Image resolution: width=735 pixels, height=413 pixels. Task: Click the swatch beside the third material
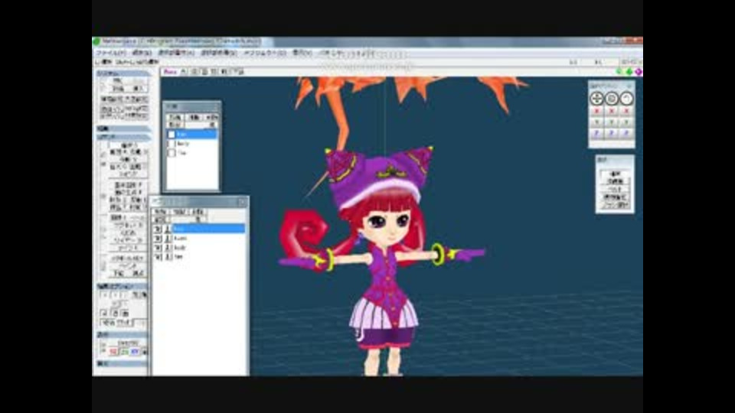(x=171, y=153)
